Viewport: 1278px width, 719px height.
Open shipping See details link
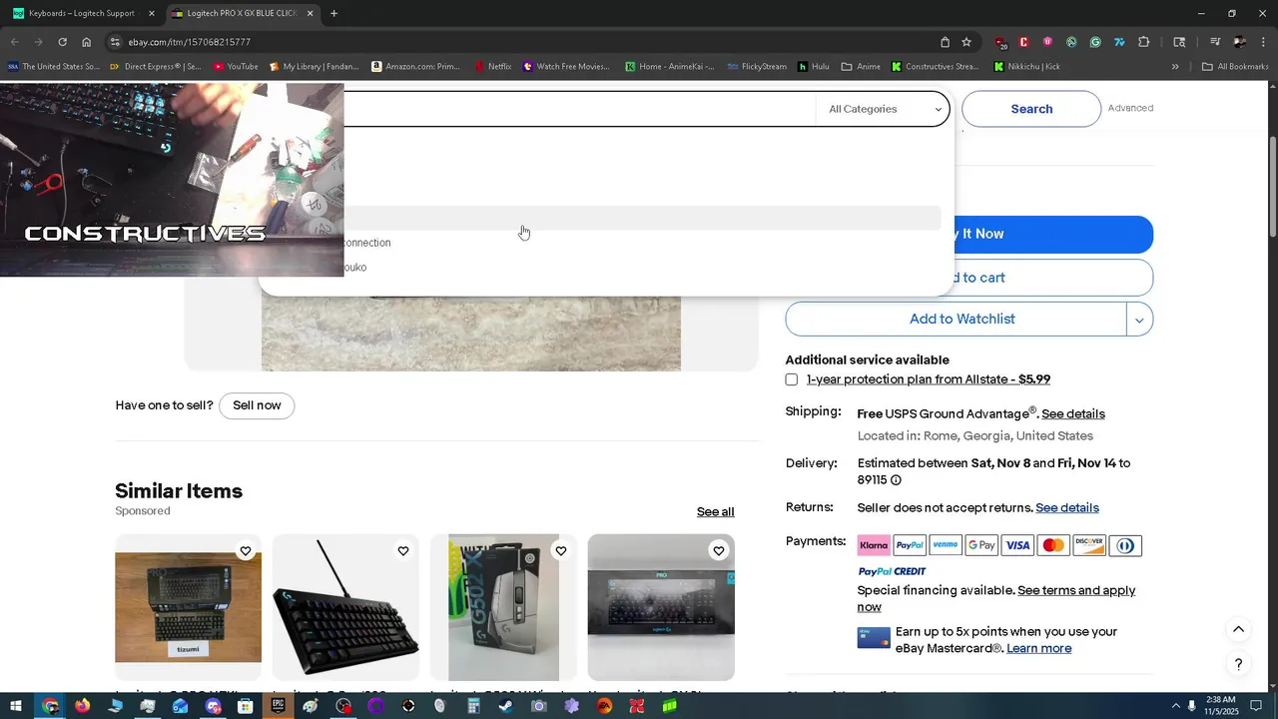(x=1073, y=413)
